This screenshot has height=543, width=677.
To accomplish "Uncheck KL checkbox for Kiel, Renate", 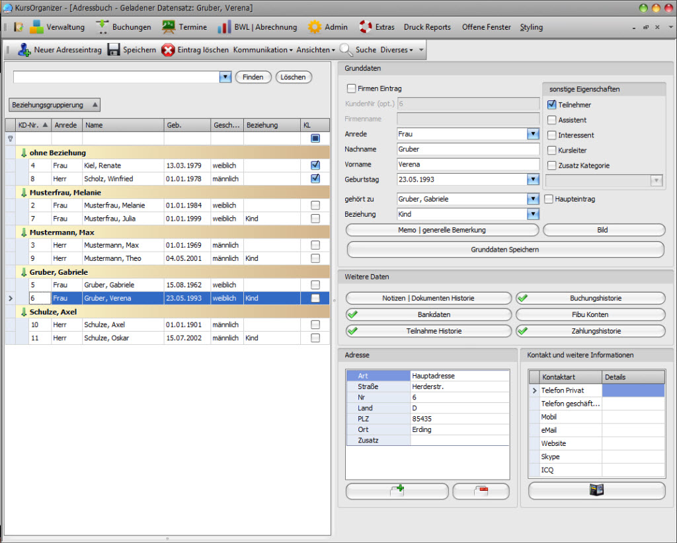I will coord(315,165).
